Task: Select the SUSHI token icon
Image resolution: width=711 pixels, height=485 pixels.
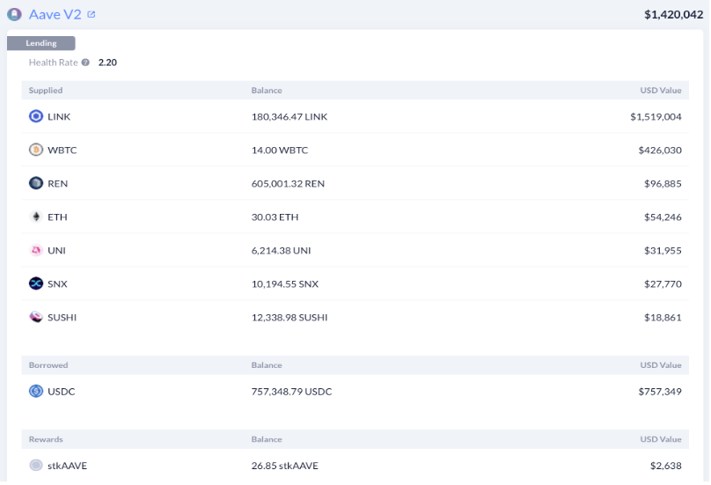Action: pyautogui.click(x=36, y=317)
